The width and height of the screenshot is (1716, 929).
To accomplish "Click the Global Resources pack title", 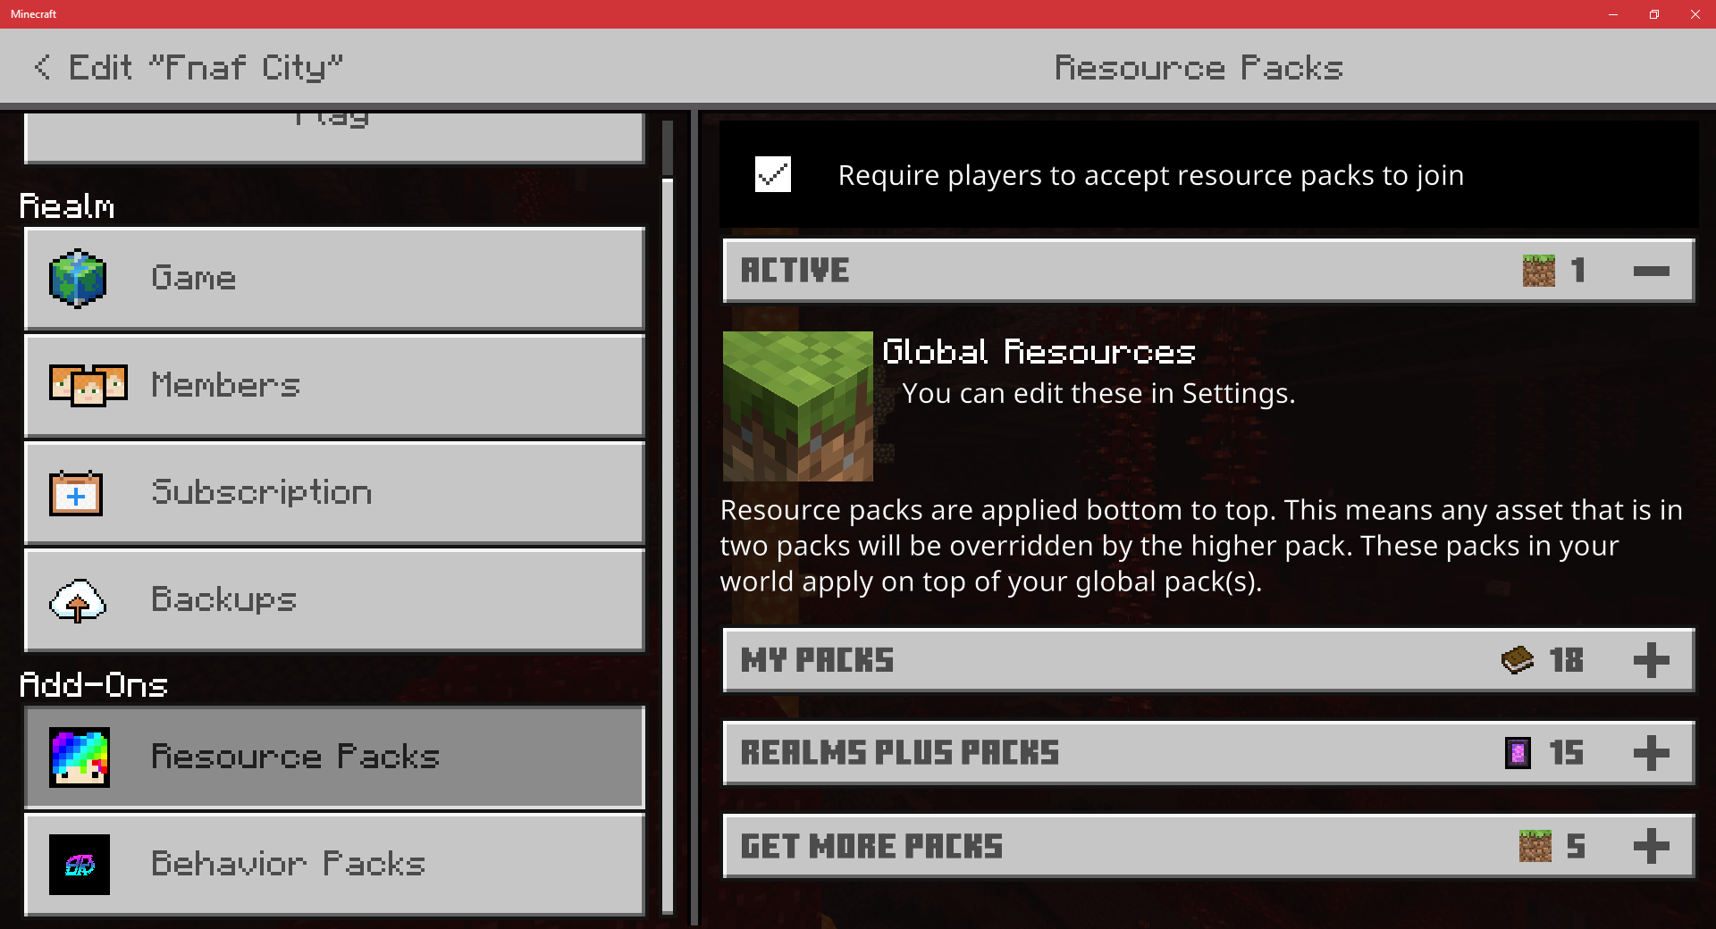I will click(x=1039, y=352).
